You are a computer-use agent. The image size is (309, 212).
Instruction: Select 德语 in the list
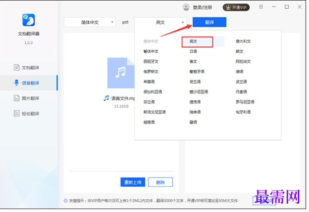pos(239,72)
